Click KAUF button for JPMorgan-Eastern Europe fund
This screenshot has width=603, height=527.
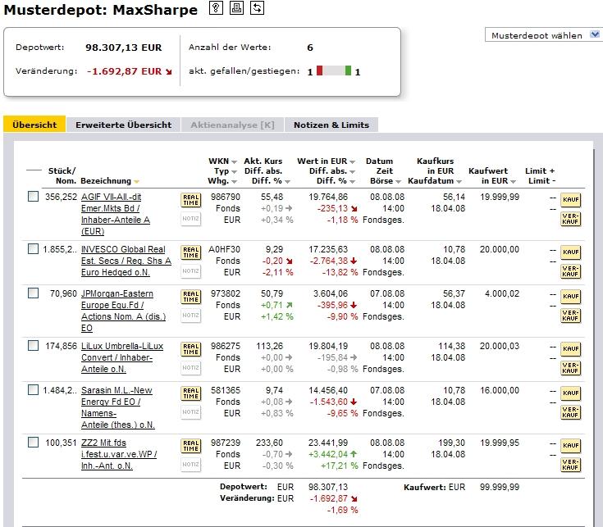click(569, 296)
